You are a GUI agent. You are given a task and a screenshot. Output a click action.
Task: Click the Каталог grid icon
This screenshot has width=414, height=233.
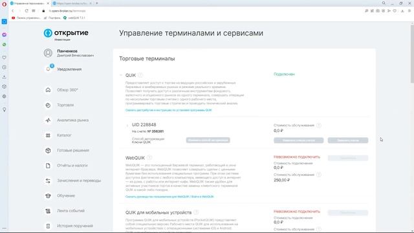click(x=48, y=135)
